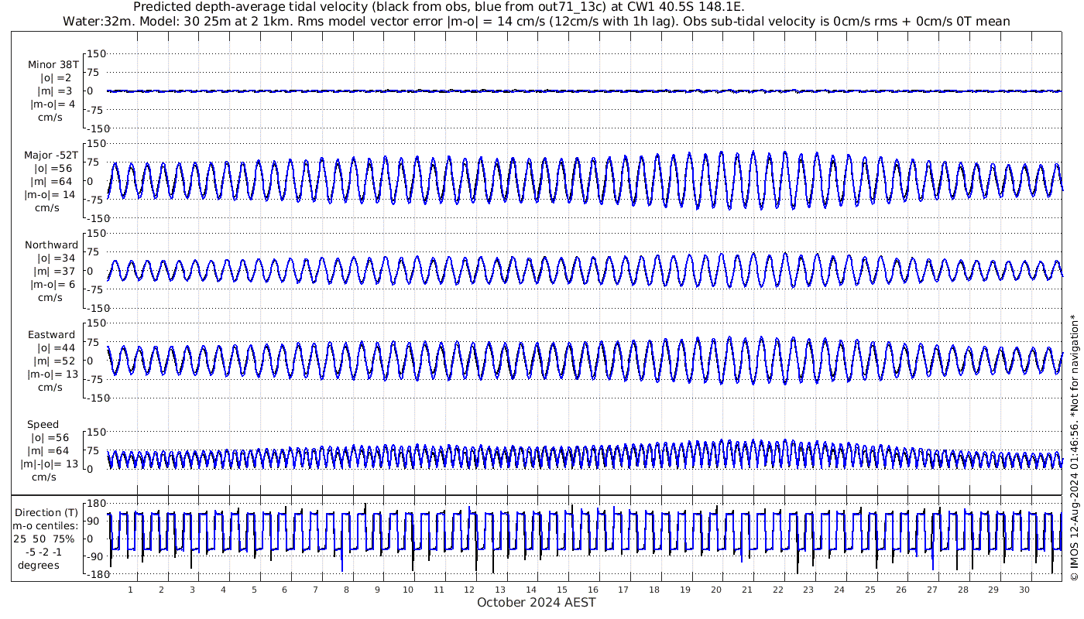Click the '-5 -2 -1' centile values

(43, 552)
